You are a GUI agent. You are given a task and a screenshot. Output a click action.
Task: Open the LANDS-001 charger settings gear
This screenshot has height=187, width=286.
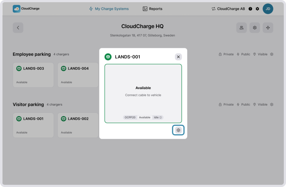pos(178,130)
